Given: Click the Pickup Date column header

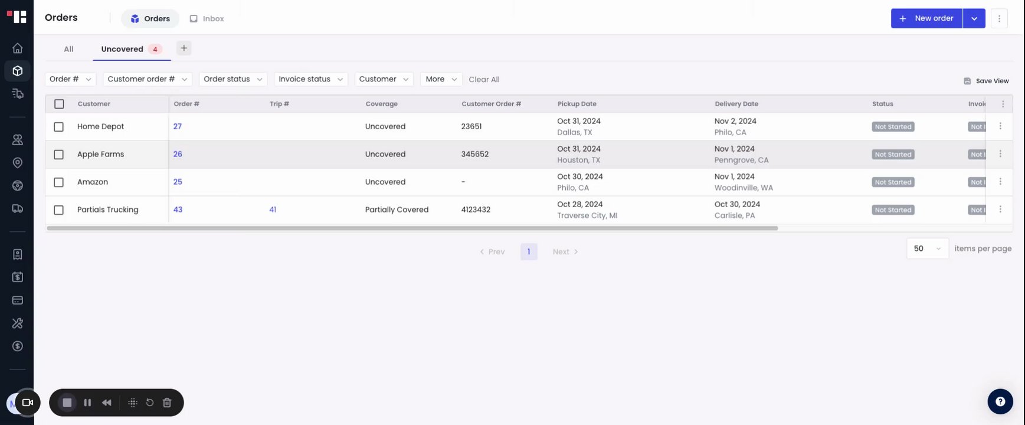Looking at the screenshot, I should (577, 104).
